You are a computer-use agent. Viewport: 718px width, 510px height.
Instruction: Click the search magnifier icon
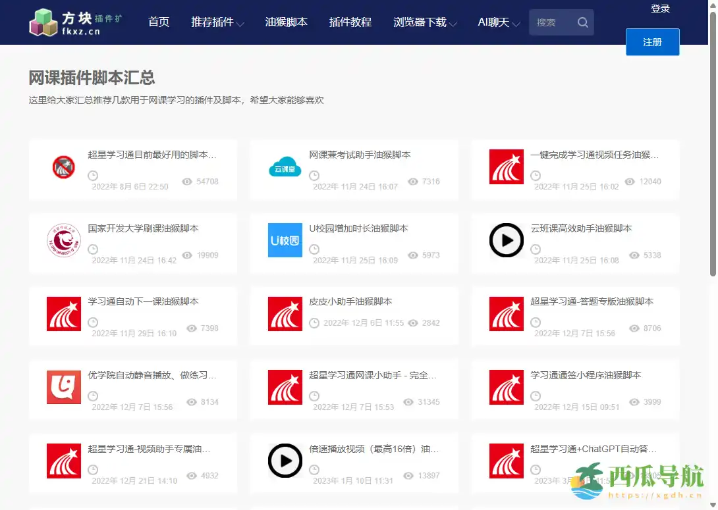point(582,22)
